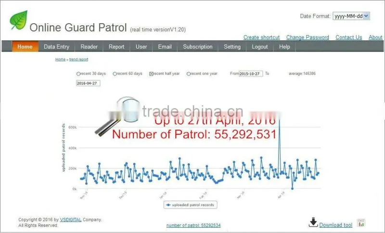Image resolution: width=385 pixels, height=233 pixels.
Task: Open the Setting menu
Action: tap(232, 47)
